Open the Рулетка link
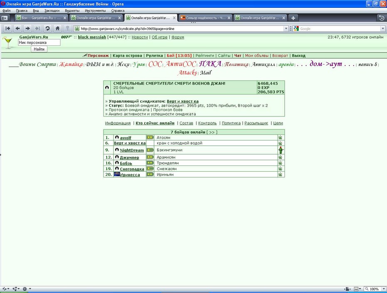This screenshot has width=387, height=293. click(x=154, y=55)
